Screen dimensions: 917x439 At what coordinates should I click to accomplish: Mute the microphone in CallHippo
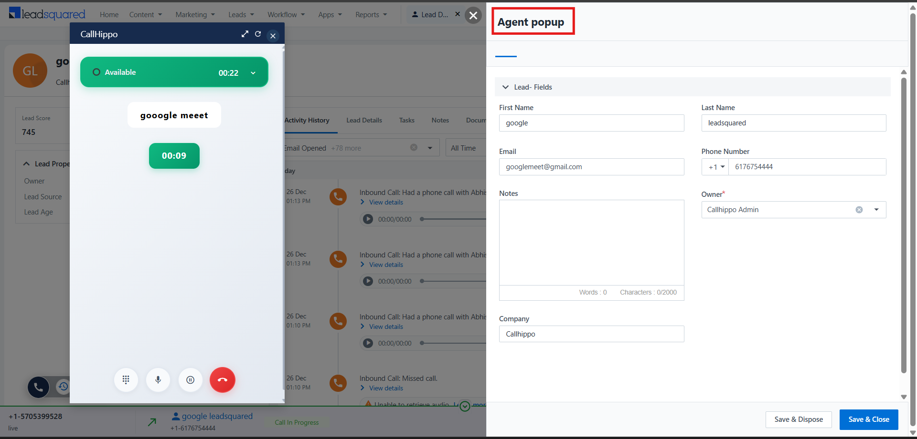[158, 380]
